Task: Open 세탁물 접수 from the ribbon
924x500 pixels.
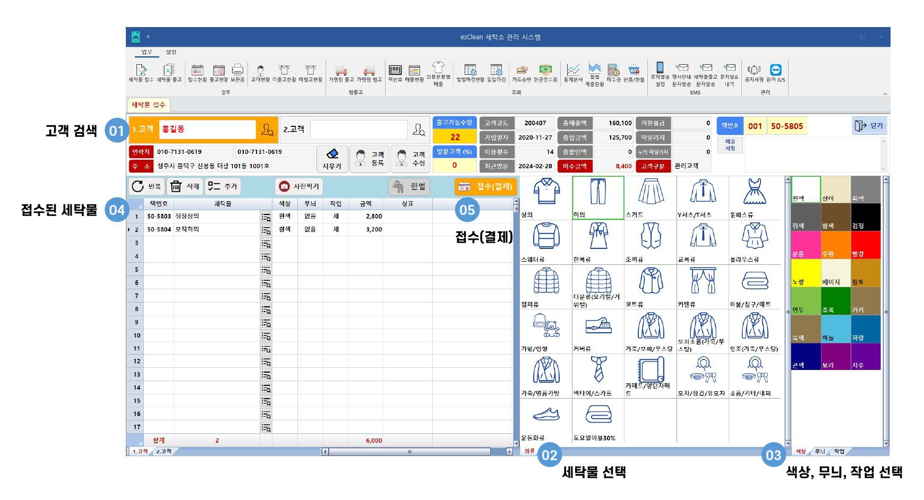Action: pos(141,73)
